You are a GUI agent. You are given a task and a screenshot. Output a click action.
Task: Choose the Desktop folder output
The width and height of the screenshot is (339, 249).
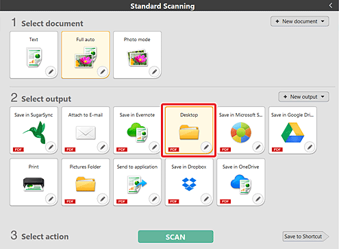(189, 130)
